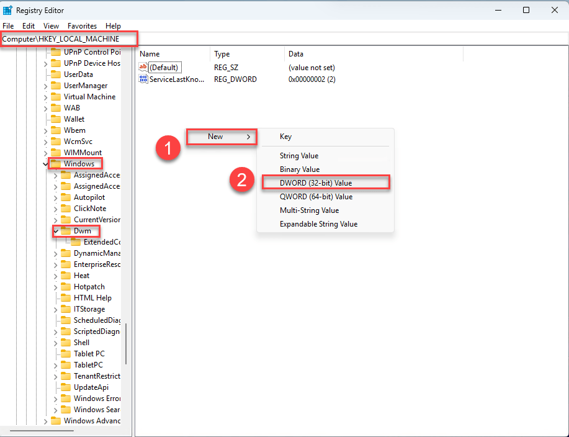
Task: Open the Edit menu
Action: point(29,26)
